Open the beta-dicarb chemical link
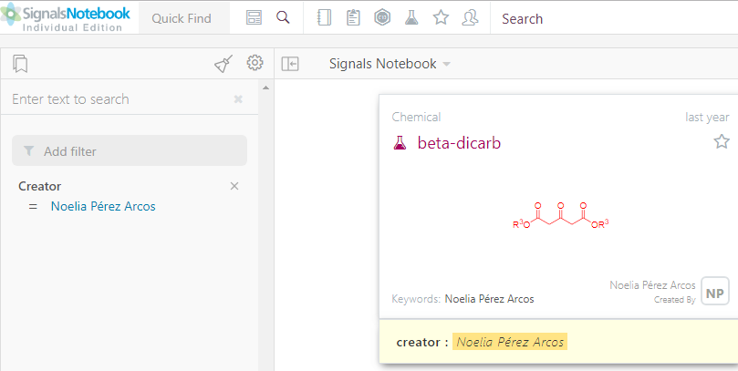Screen dimensions: 738x371 click(x=459, y=143)
